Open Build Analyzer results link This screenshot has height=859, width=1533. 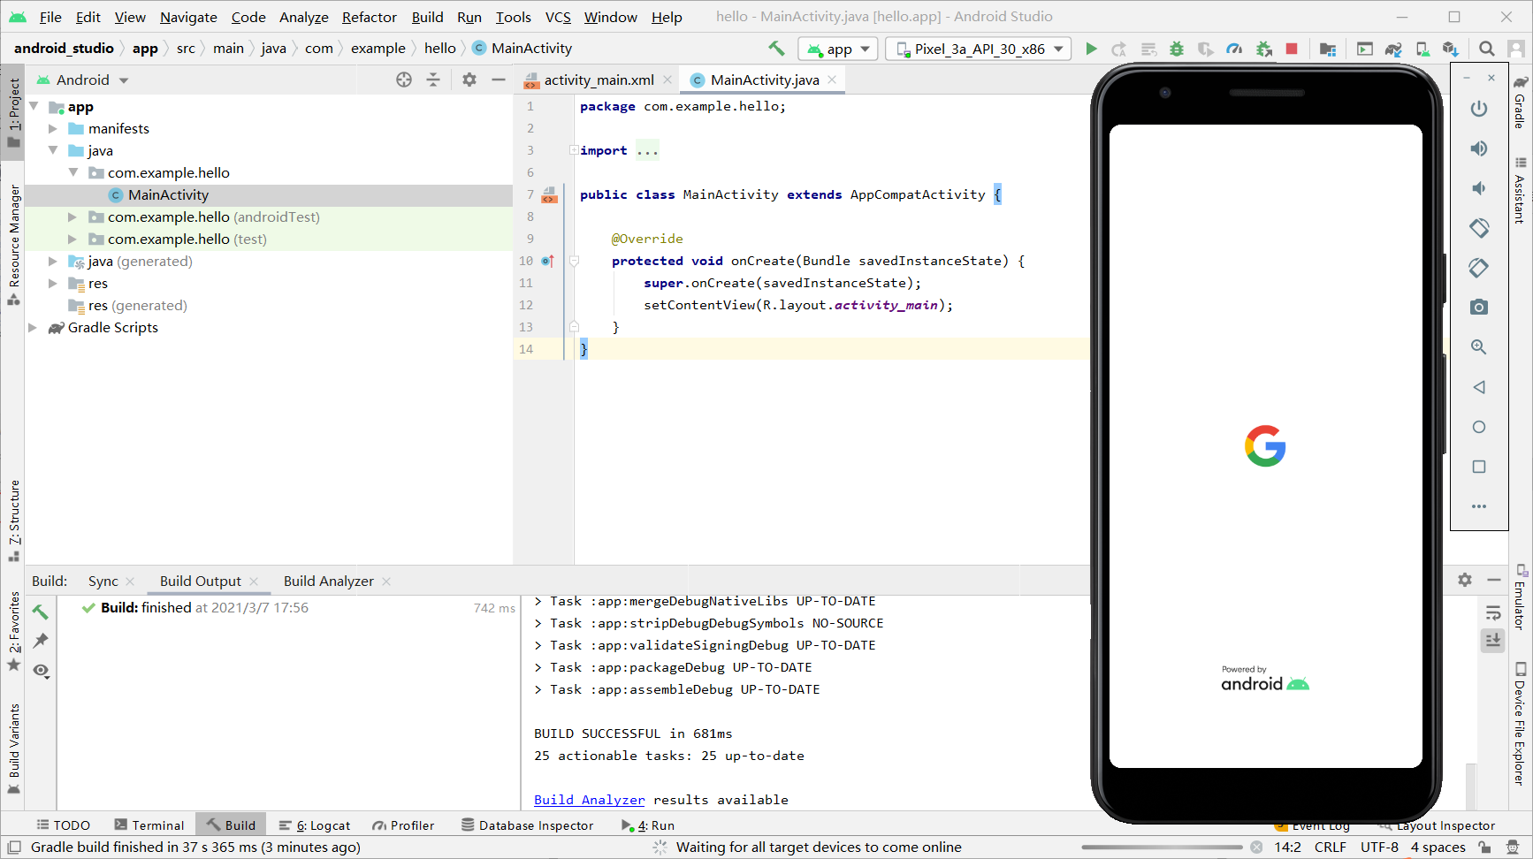pyautogui.click(x=589, y=799)
